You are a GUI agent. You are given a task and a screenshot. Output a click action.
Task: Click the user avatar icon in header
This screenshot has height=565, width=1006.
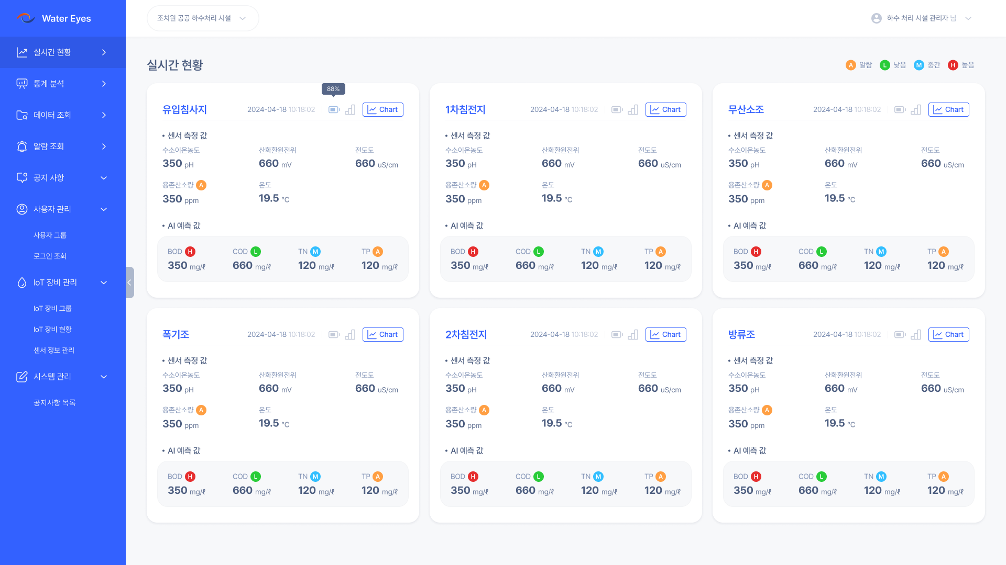point(876,18)
